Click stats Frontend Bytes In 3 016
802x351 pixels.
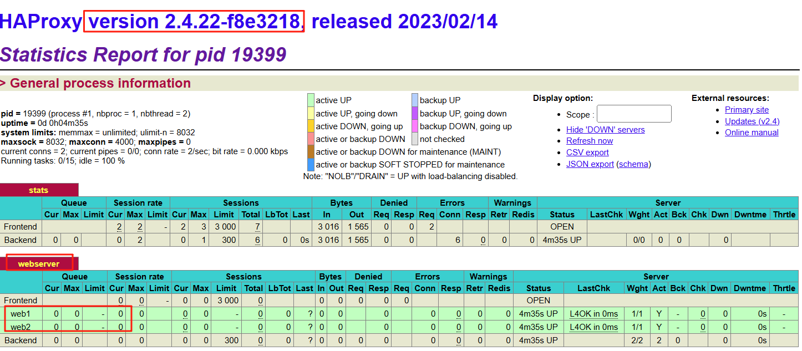[x=328, y=227]
